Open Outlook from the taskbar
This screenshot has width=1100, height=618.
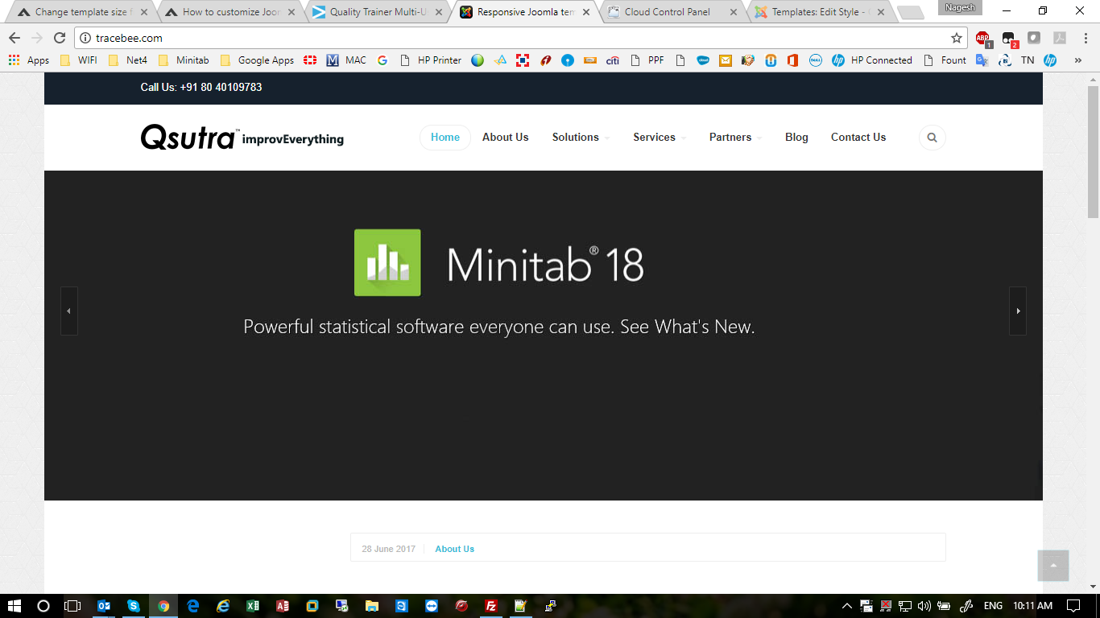tap(104, 606)
